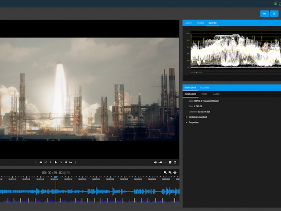Screen dimensions: 281x211
Task: Click the fast-forward double-arrow button
Action: click(x=71, y=162)
